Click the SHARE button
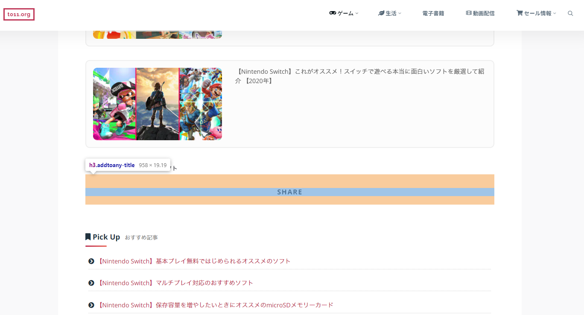The width and height of the screenshot is (584, 315). tap(289, 192)
